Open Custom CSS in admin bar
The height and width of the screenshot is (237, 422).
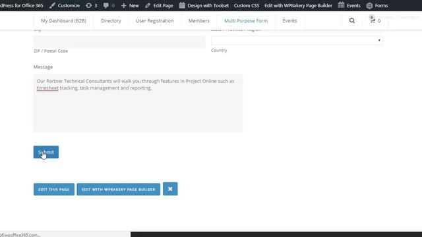247,5
